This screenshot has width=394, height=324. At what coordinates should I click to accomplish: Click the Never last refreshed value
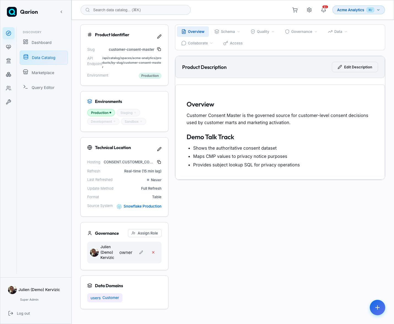tap(154, 180)
